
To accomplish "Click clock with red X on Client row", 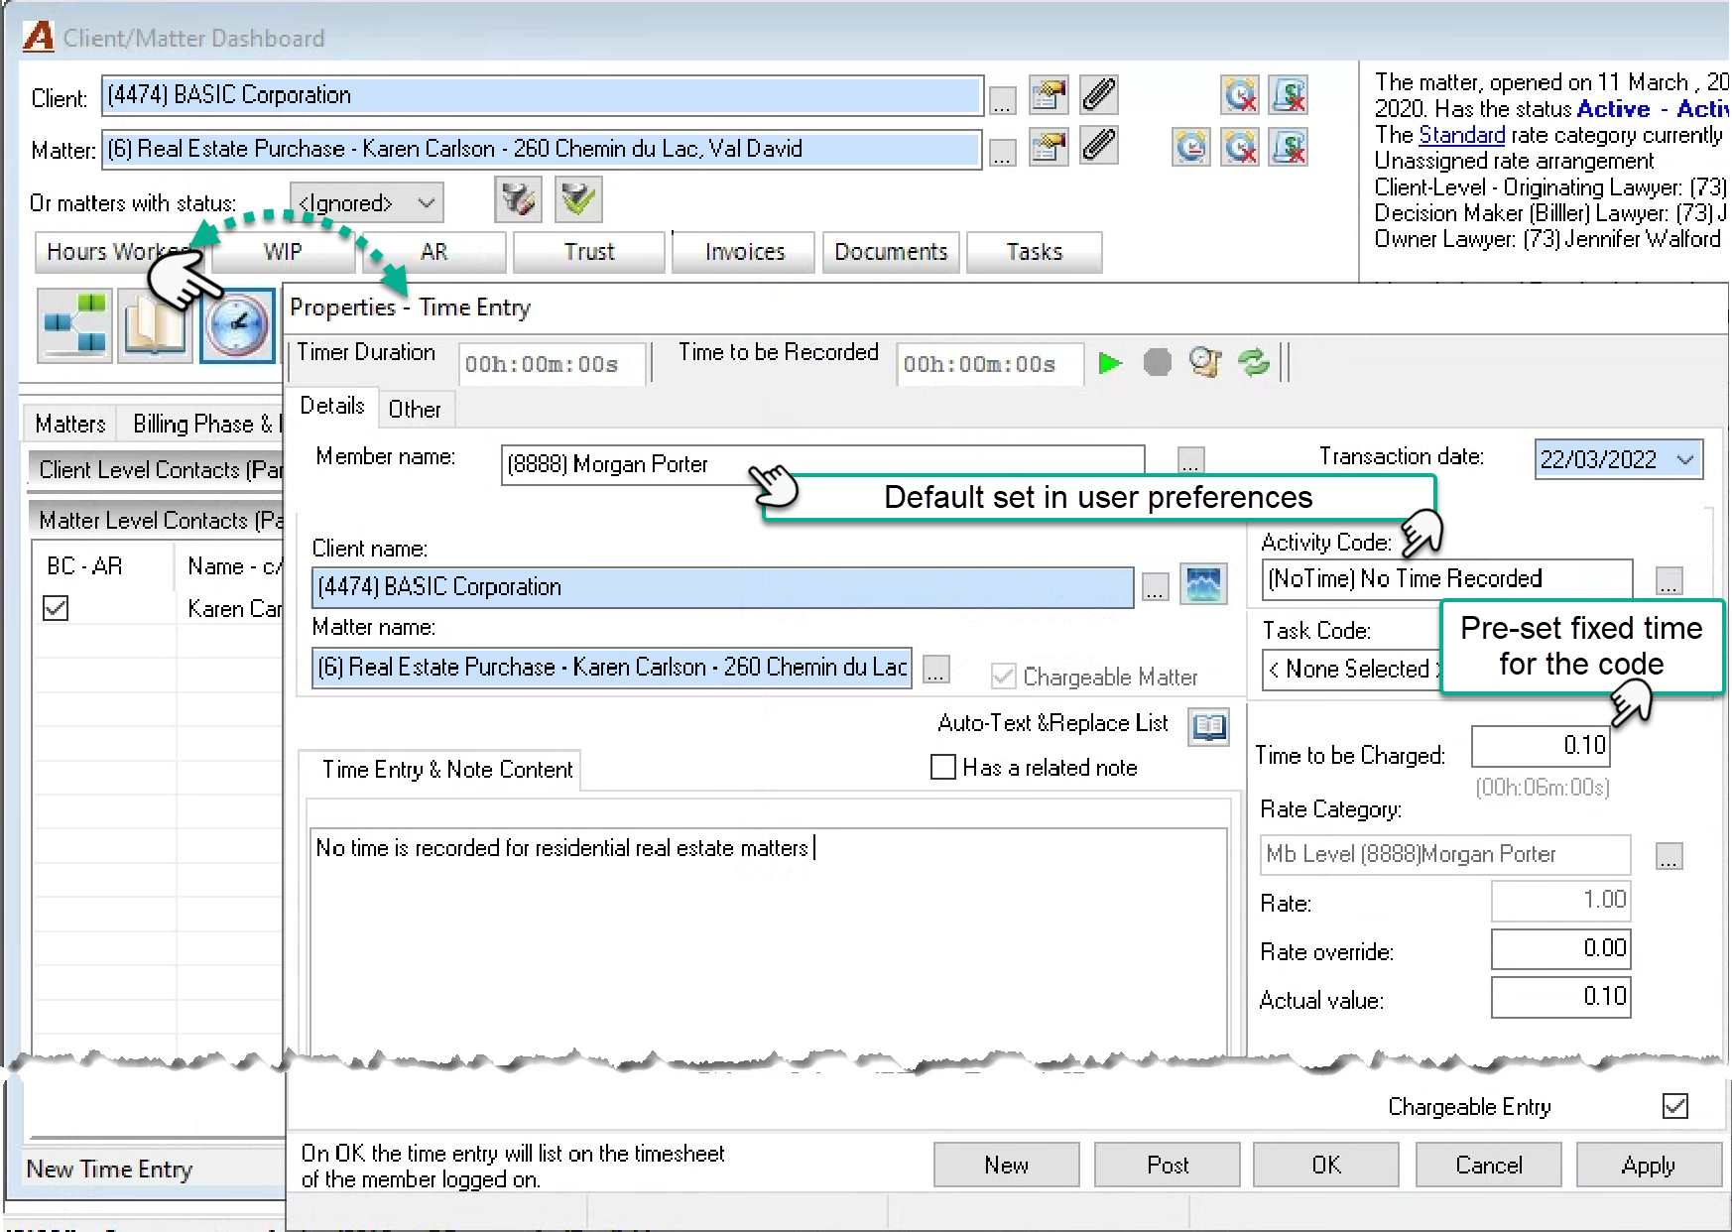I will (x=1240, y=95).
